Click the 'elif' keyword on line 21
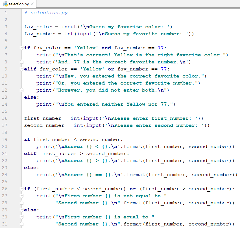 30,154
